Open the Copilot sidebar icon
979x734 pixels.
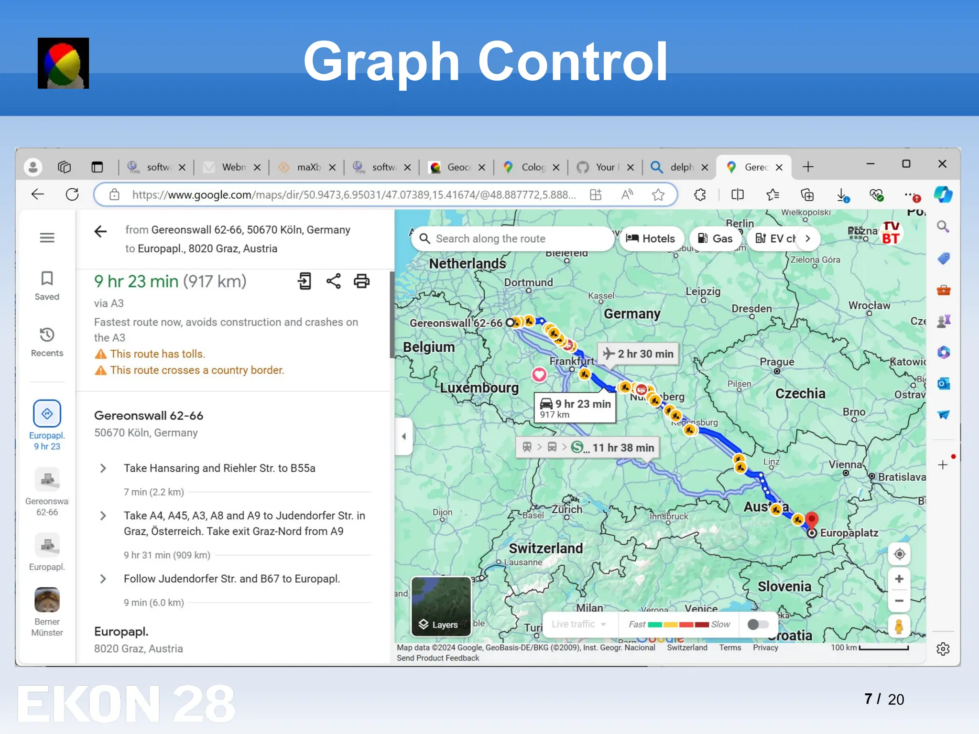point(943,194)
